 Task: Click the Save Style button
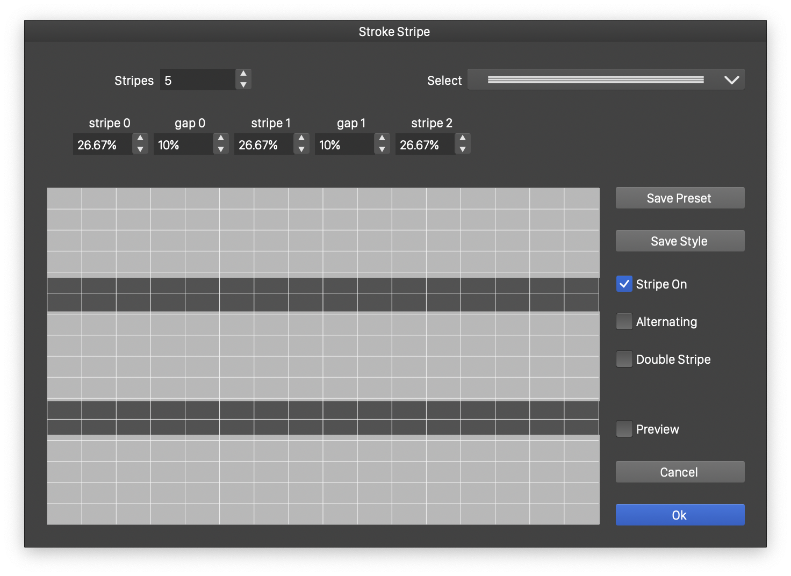[680, 241]
